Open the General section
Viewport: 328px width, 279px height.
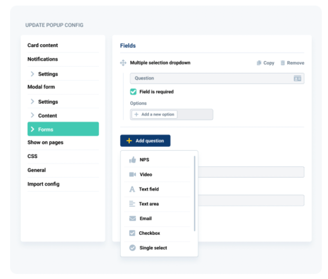pyautogui.click(x=37, y=170)
